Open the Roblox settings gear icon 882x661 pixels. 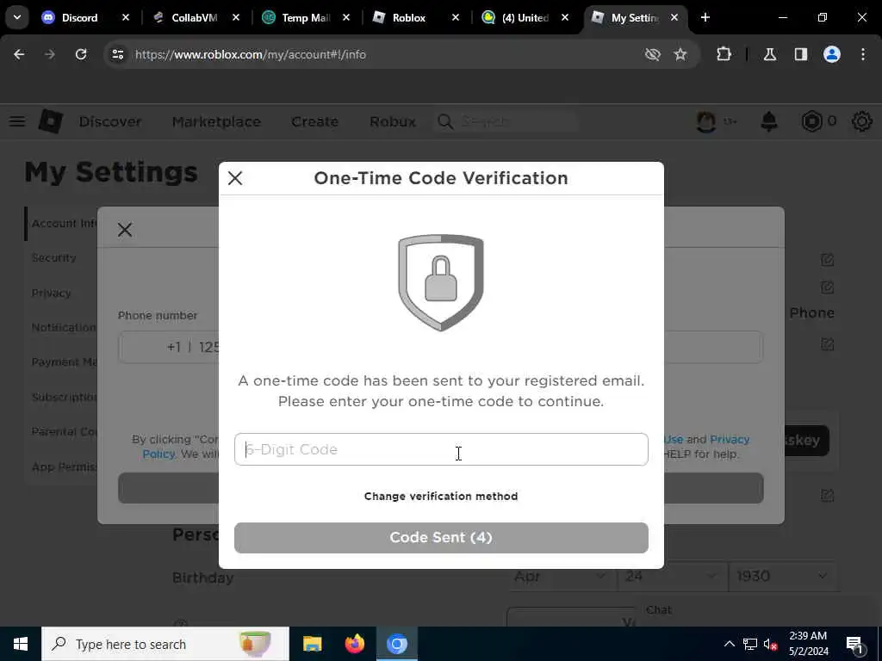[x=861, y=121]
